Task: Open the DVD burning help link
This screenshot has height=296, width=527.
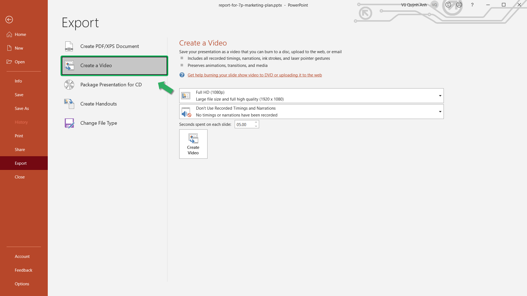Action: click(x=254, y=75)
